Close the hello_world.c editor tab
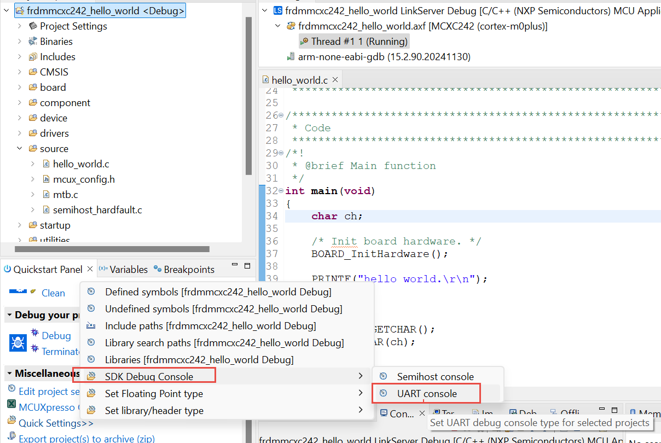Viewport: 661px width, 443px height. click(335, 79)
